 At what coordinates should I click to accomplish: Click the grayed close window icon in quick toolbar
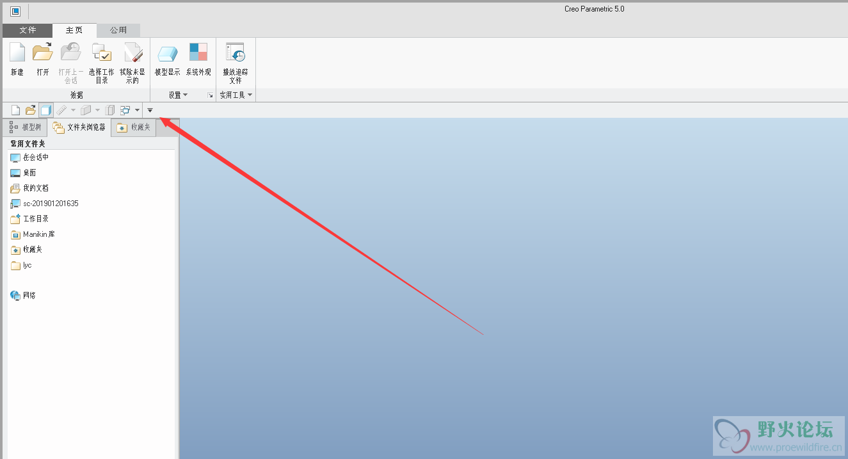(x=110, y=110)
